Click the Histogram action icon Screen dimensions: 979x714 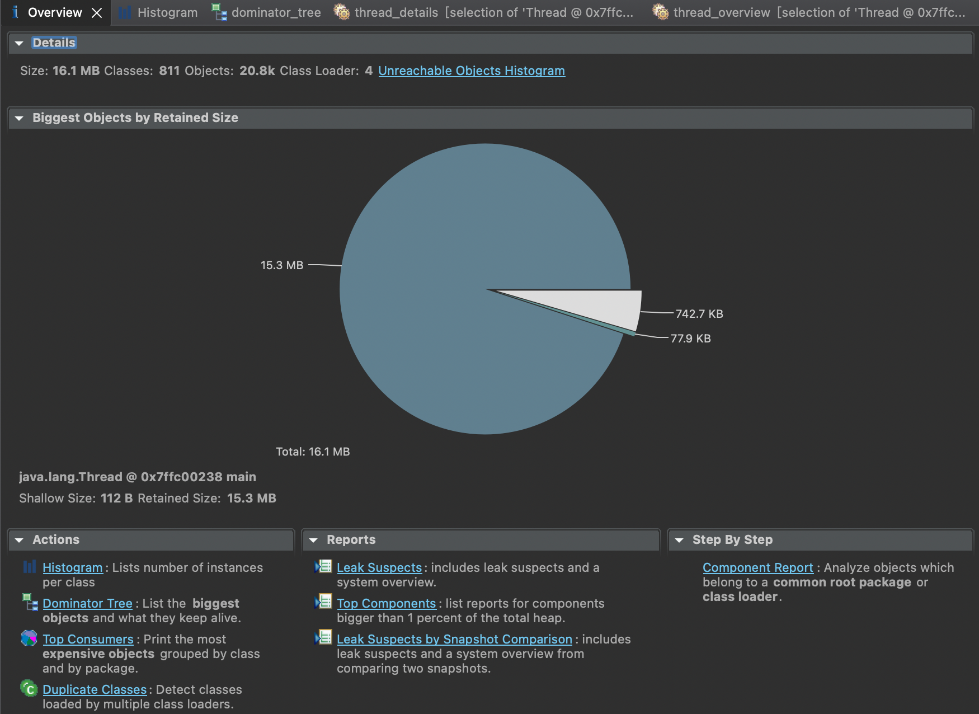pyautogui.click(x=30, y=567)
